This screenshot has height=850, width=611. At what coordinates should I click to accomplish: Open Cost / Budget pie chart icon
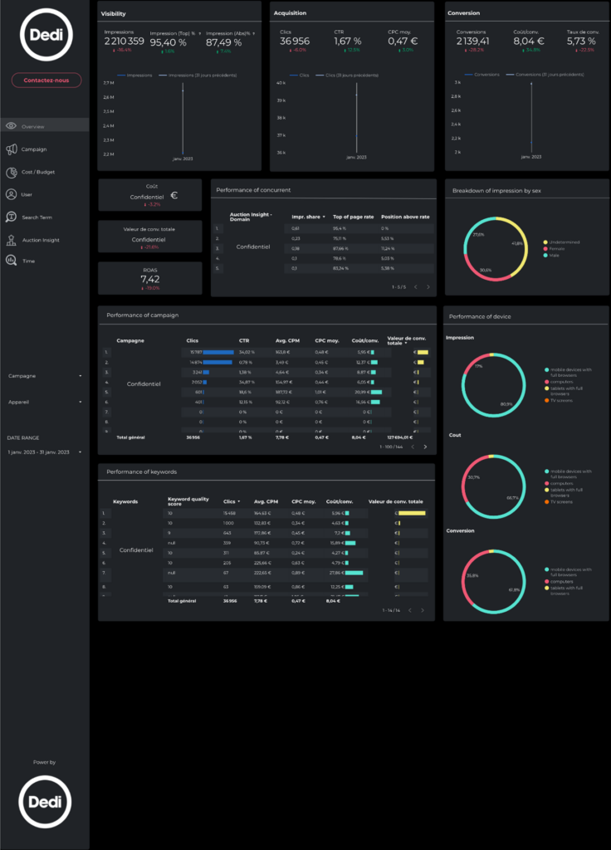pyautogui.click(x=12, y=173)
